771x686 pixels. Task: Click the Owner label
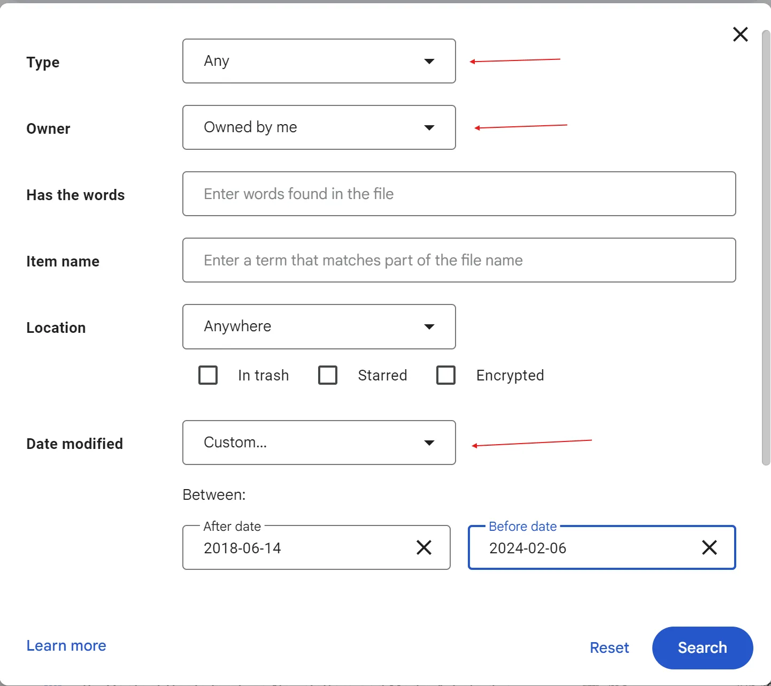[x=48, y=129]
